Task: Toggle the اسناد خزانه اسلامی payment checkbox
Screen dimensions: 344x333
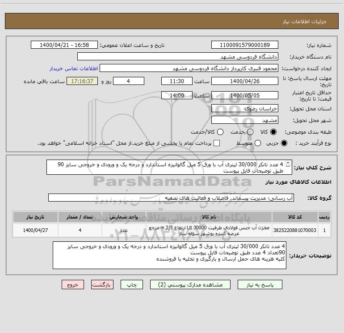Action: tap(217, 143)
